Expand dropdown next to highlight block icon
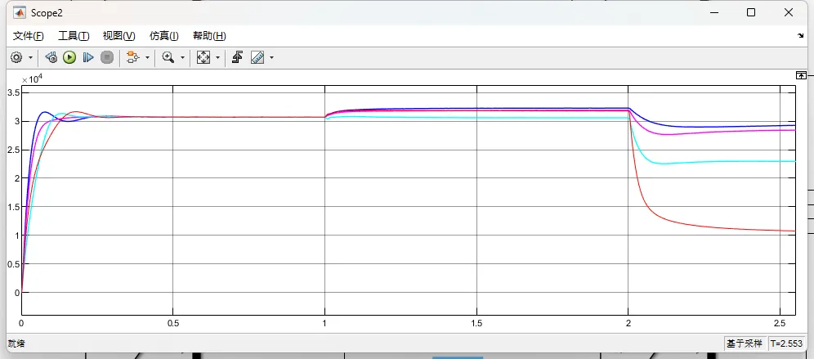Viewport: 814px width, 359px height. [147, 57]
